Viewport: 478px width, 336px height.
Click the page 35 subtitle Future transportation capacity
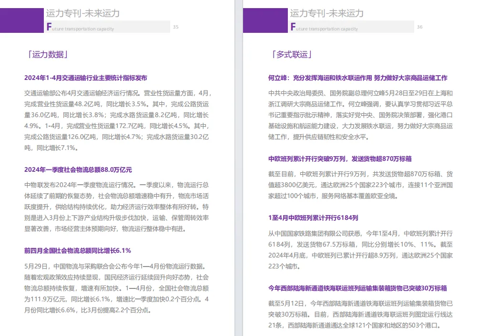pyautogui.click(x=80, y=28)
